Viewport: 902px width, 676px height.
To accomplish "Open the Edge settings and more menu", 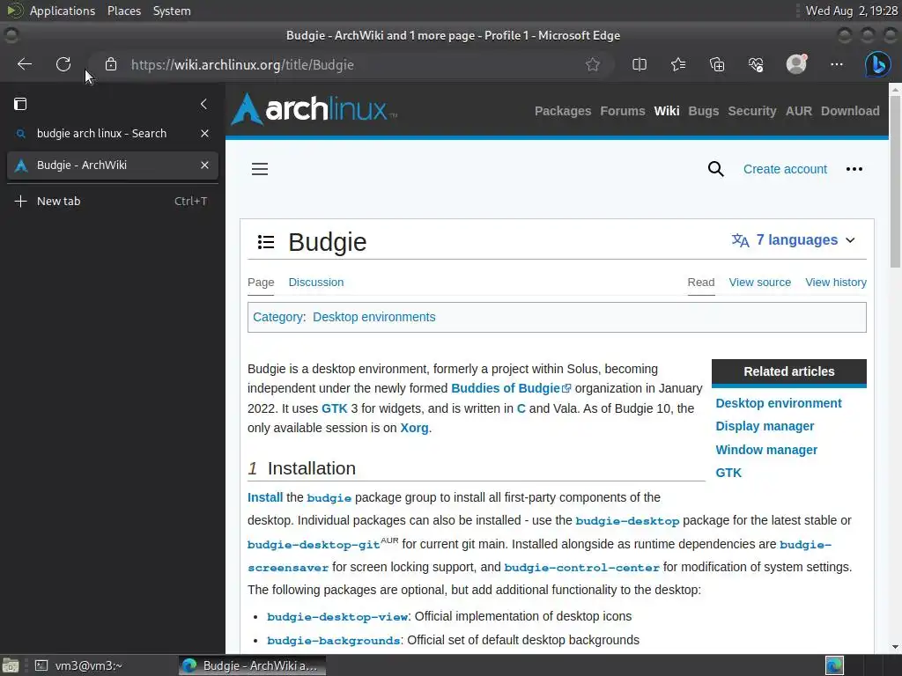I will pos(837,64).
